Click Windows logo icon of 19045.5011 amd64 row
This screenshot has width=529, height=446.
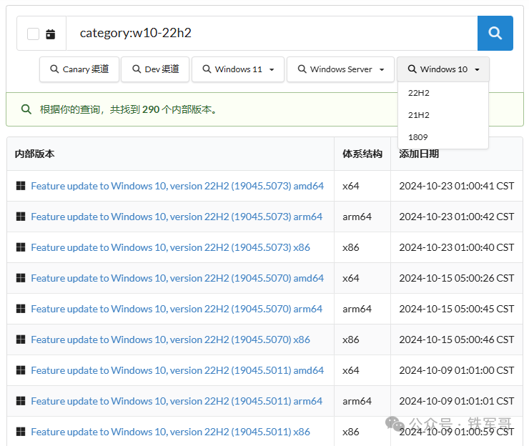pyautogui.click(x=21, y=370)
